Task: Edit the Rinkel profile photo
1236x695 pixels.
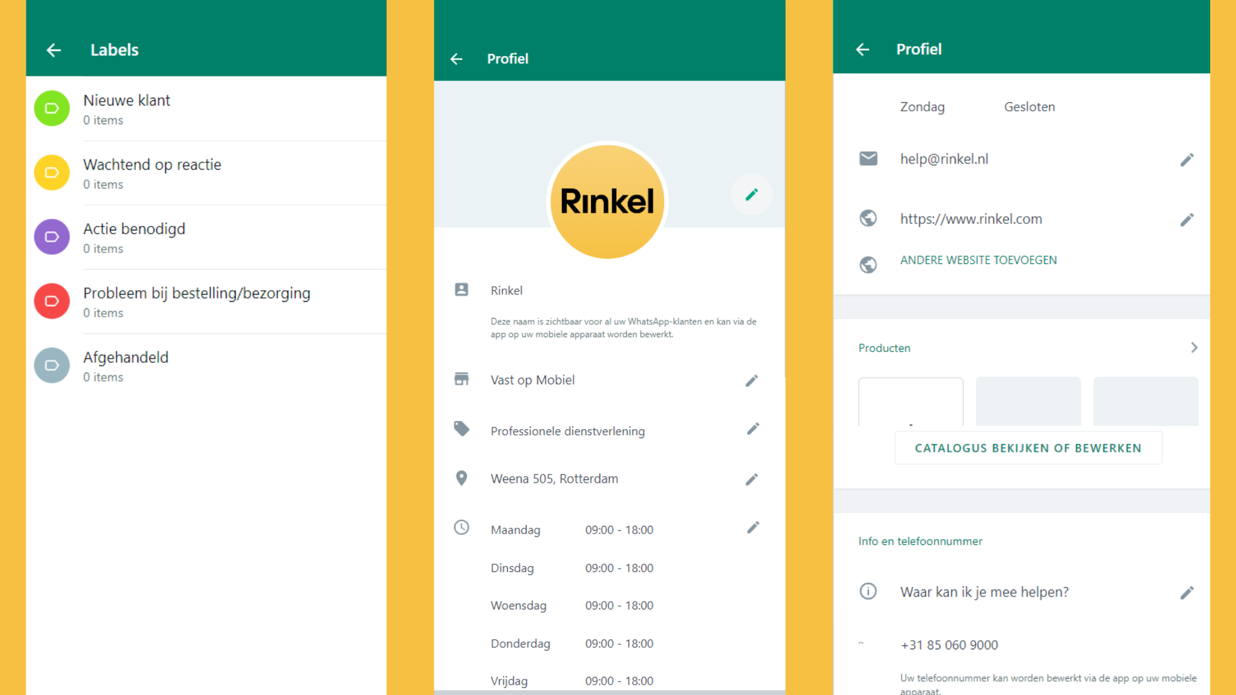Action: (x=751, y=194)
